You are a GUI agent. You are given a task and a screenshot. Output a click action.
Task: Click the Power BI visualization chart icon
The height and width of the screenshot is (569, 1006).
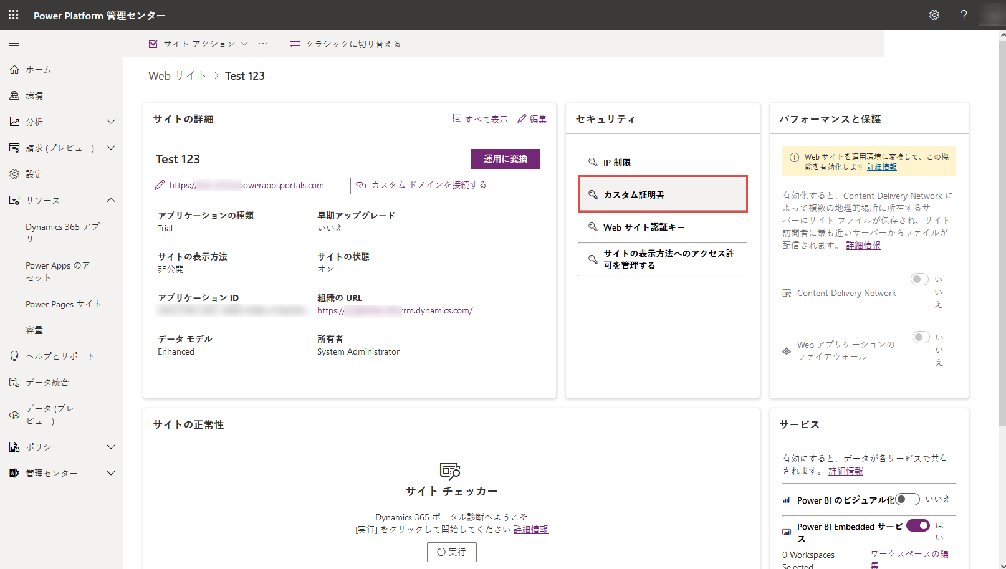point(787,500)
